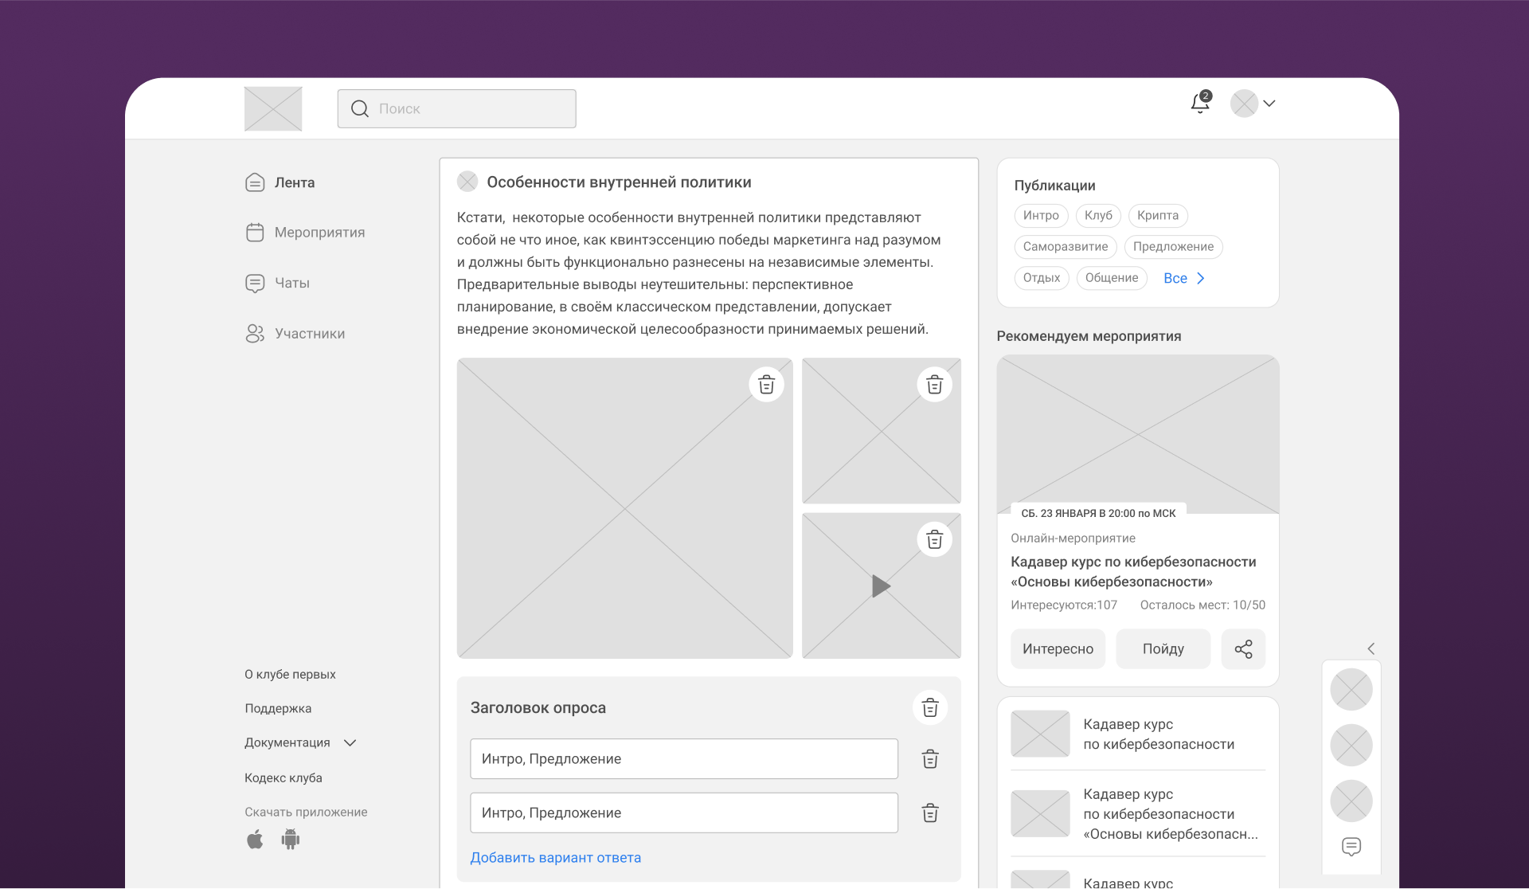This screenshot has width=1529, height=889.
Task: Toggle the Общение tag filter
Action: [x=1111, y=278]
